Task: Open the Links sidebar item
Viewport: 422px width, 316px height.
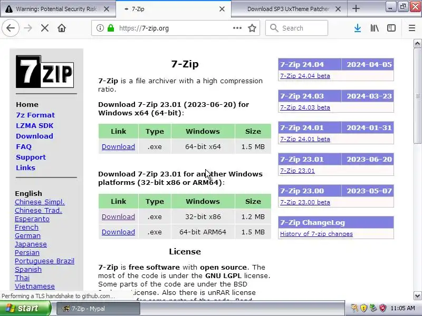Action: (25, 167)
